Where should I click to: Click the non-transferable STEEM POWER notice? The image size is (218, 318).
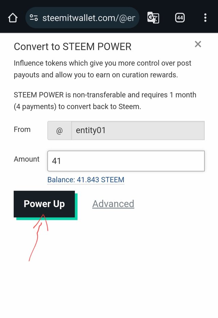tap(105, 101)
